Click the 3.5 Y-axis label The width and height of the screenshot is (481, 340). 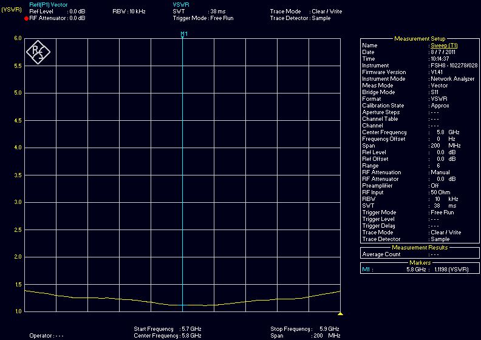[18, 175]
